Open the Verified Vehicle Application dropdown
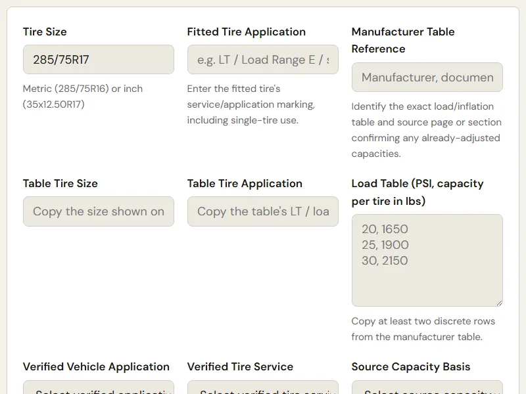 tap(98, 387)
